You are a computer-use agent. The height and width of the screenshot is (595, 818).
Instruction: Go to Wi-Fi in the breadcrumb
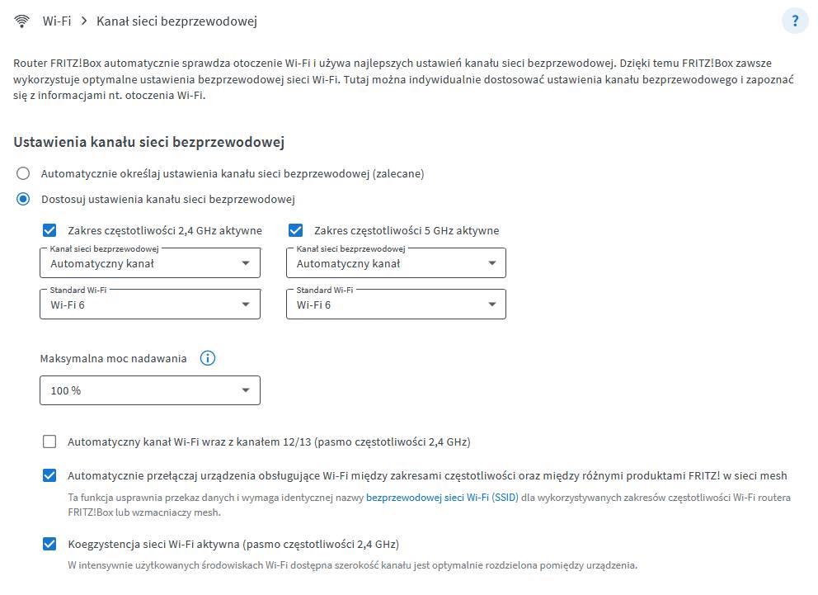click(x=57, y=21)
